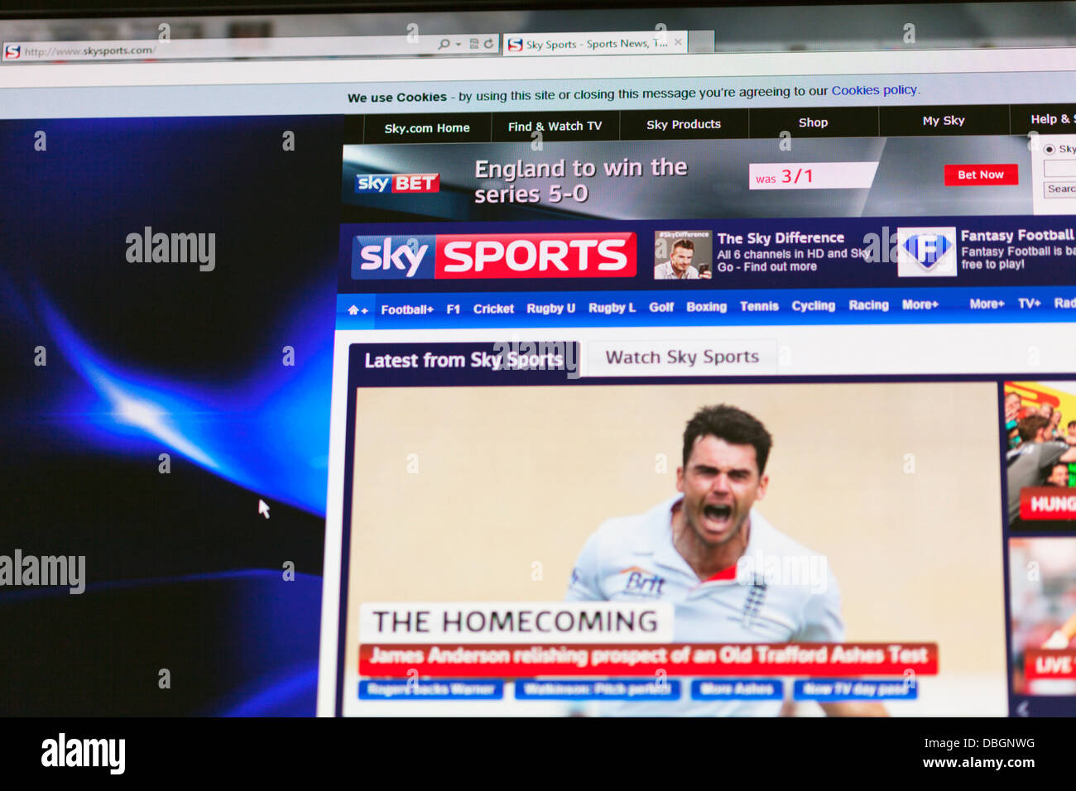
Task: Open My Sky menu item
Action: 944,121
